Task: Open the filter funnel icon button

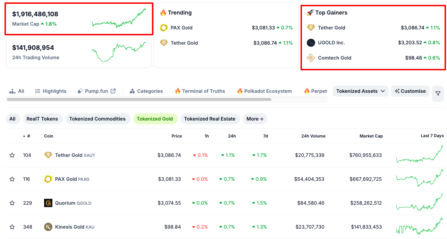Action: pyautogui.click(x=438, y=94)
